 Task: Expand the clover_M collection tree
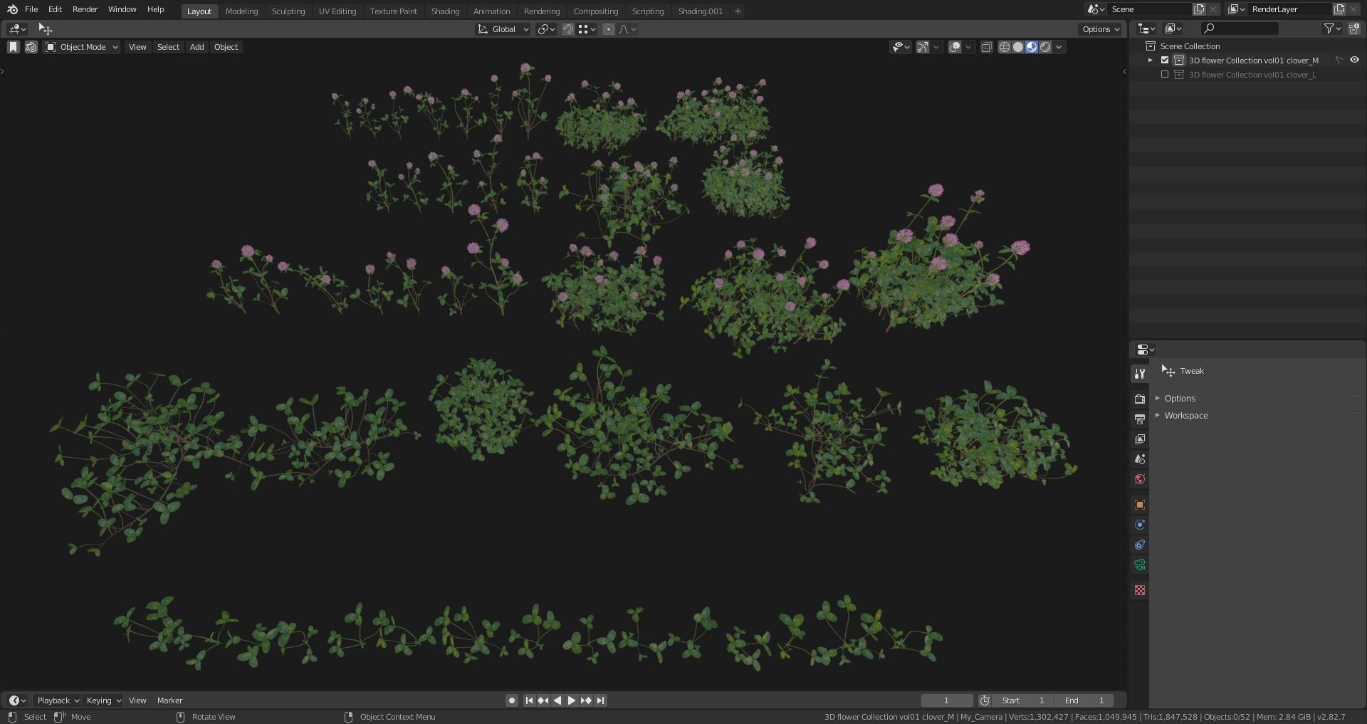tap(1151, 61)
